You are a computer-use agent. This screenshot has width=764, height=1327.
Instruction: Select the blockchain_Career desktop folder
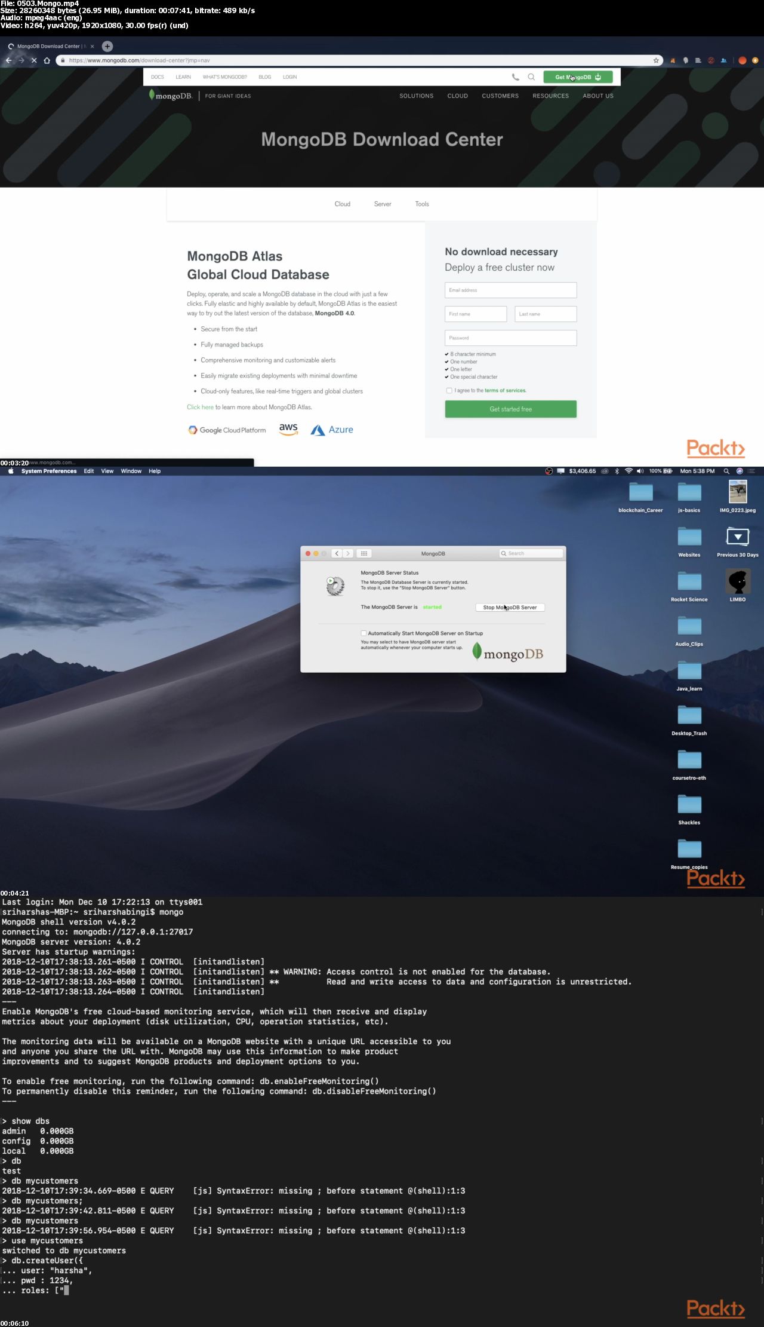pyautogui.click(x=640, y=498)
